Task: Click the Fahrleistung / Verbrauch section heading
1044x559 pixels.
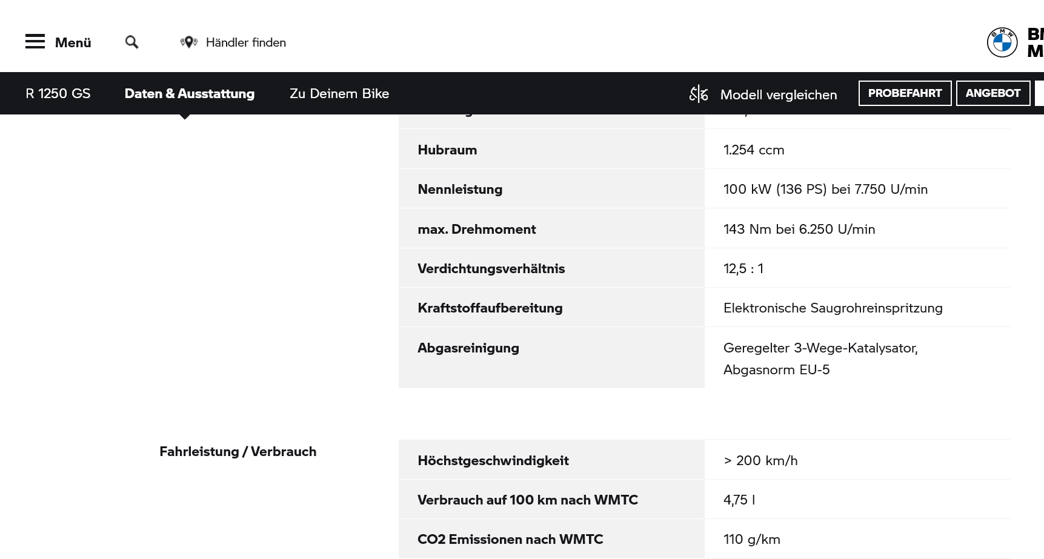Action: [238, 451]
